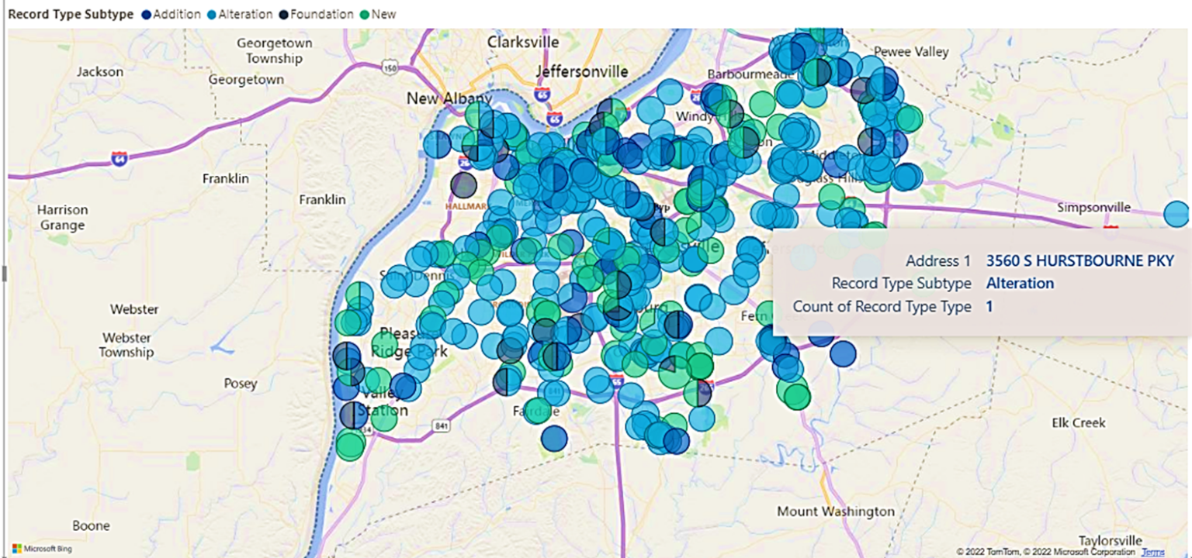
Task: Click the route 841 highway shield
Action: 442,425
